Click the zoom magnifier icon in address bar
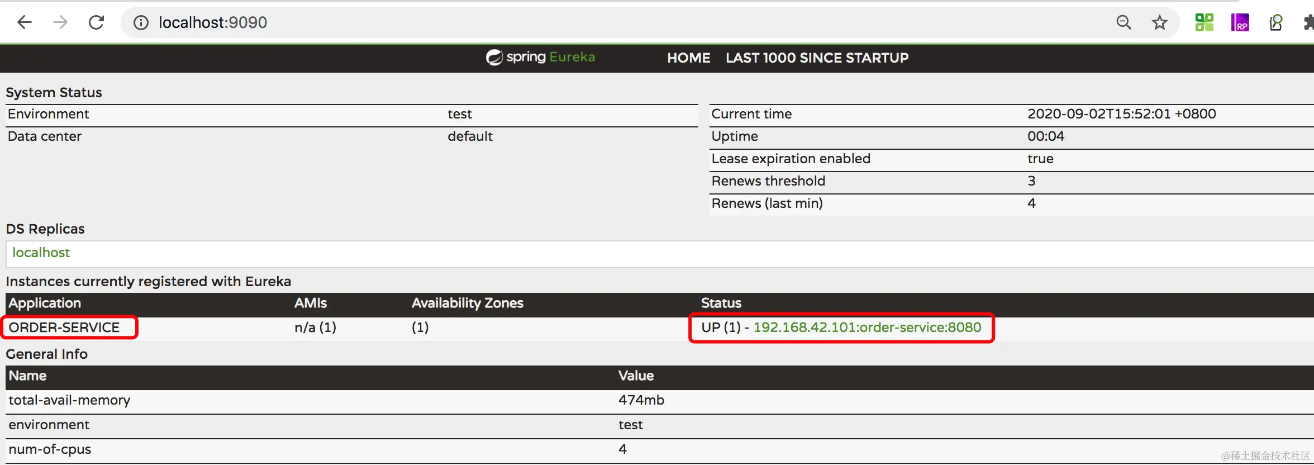Viewport: 1314px width, 465px height. point(1123,22)
